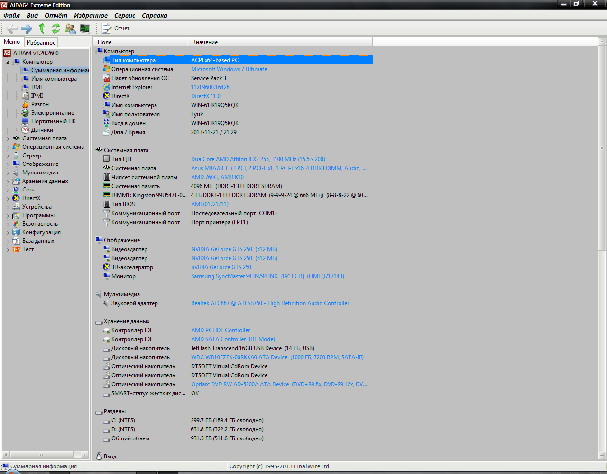Expand the Системная плата tree node
The height and width of the screenshot is (474, 607).
(8, 139)
